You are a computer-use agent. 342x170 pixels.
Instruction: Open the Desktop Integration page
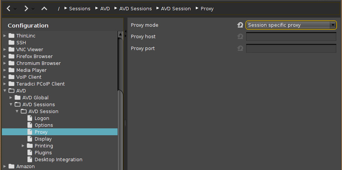click(x=58, y=160)
